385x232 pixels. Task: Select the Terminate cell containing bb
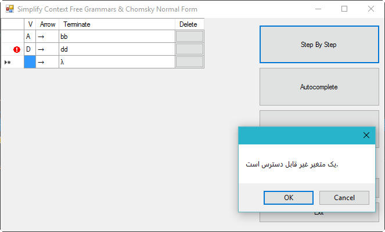click(117, 37)
